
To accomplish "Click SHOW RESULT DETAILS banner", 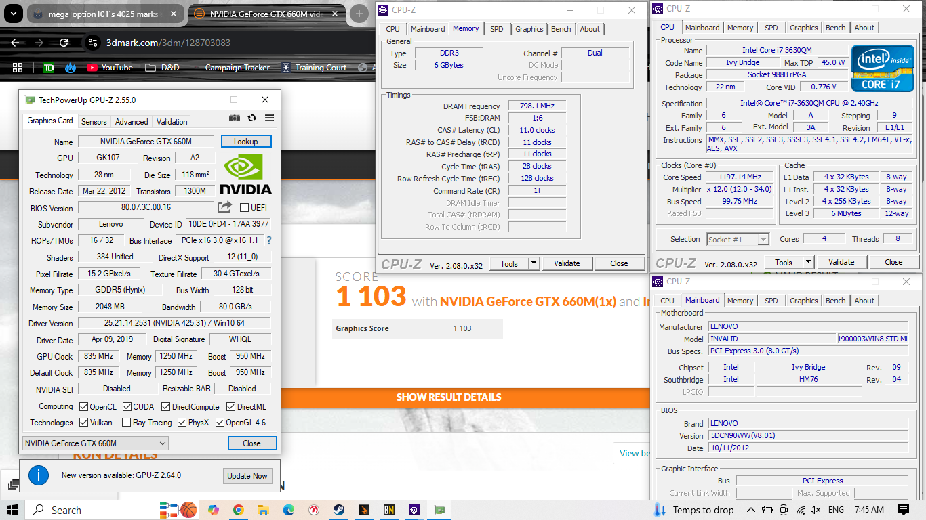I will click(449, 397).
